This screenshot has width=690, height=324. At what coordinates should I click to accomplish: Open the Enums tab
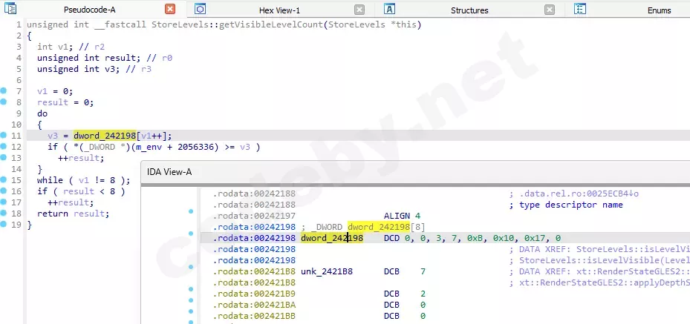point(660,10)
